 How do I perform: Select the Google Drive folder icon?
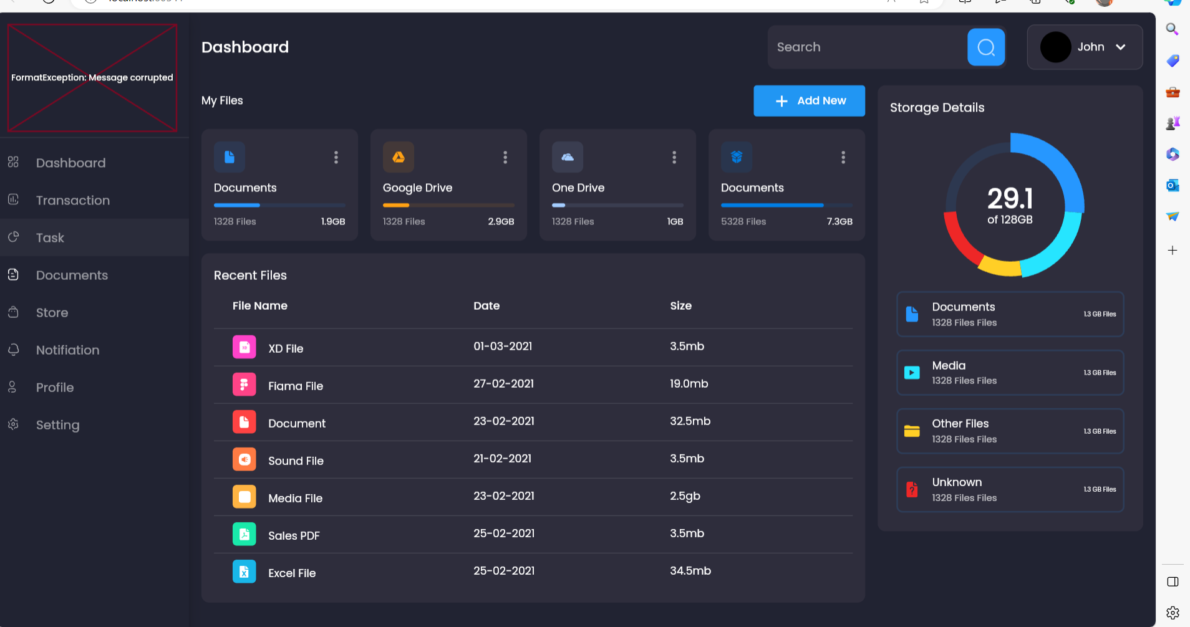click(399, 157)
